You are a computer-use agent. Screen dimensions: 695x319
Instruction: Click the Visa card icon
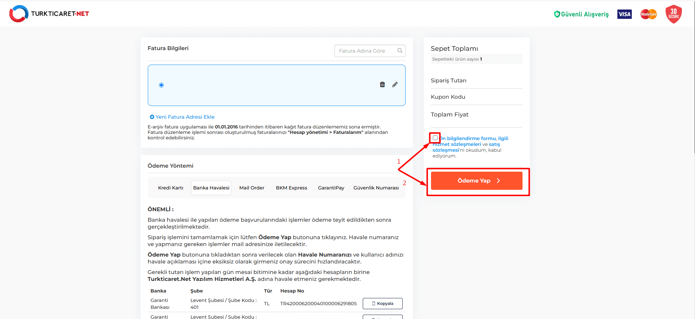point(624,14)
